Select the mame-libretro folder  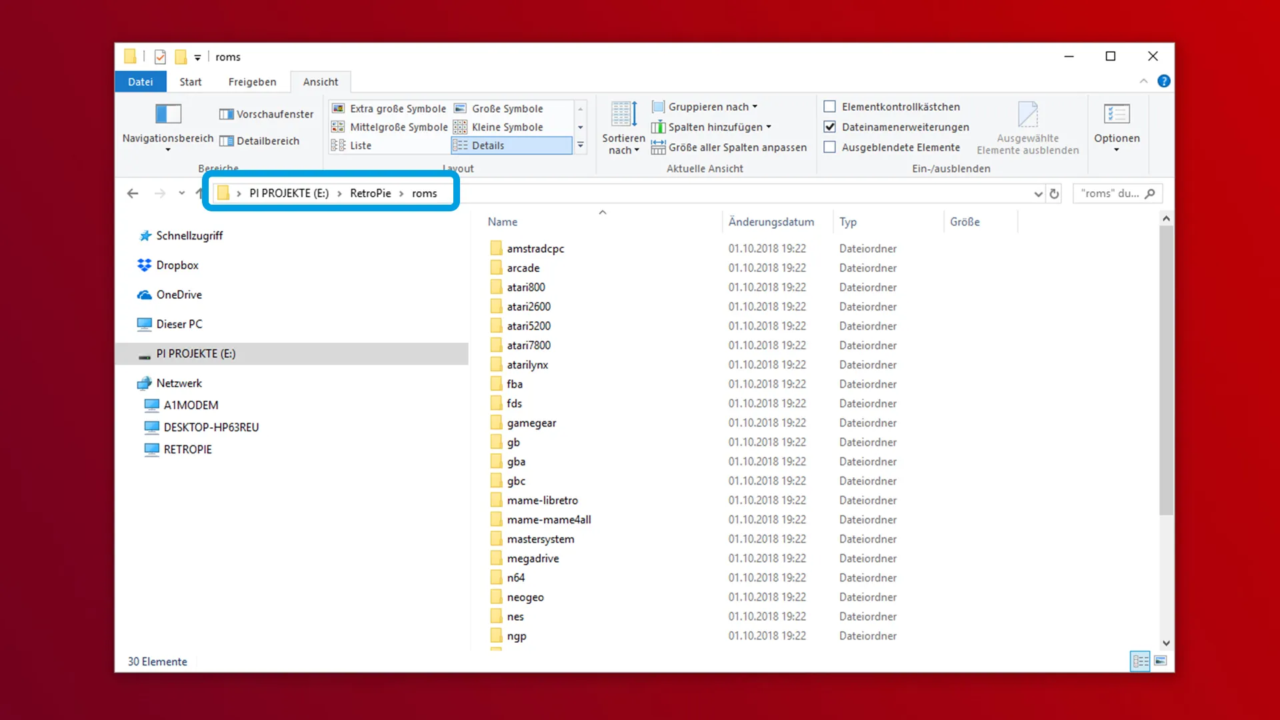542,500
